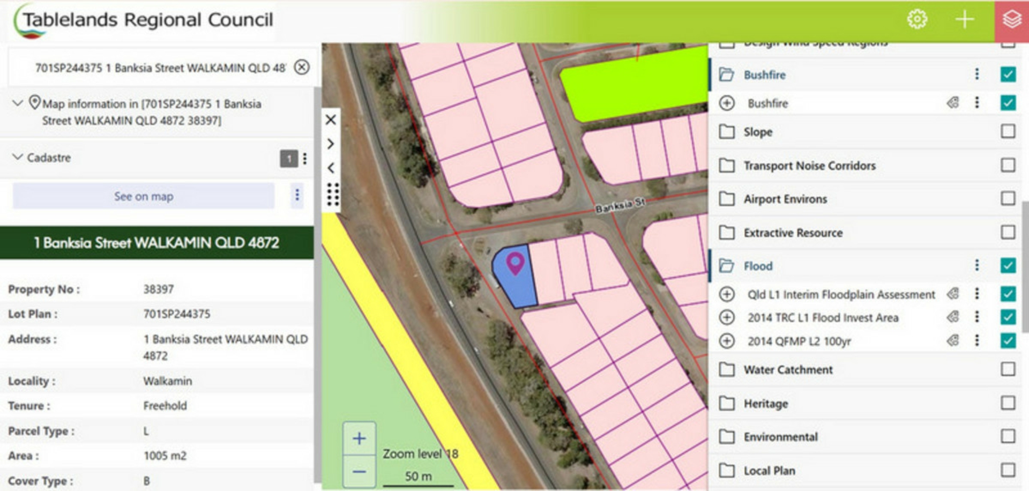Go to next result arrow

[x=331, y=144]
